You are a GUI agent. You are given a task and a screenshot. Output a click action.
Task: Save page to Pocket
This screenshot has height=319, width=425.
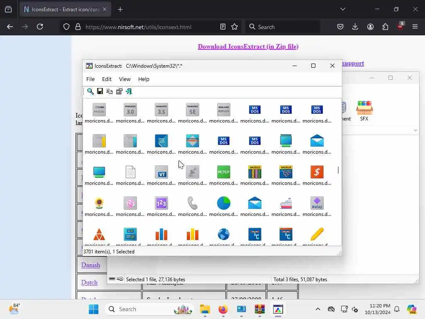coord(340,27)
